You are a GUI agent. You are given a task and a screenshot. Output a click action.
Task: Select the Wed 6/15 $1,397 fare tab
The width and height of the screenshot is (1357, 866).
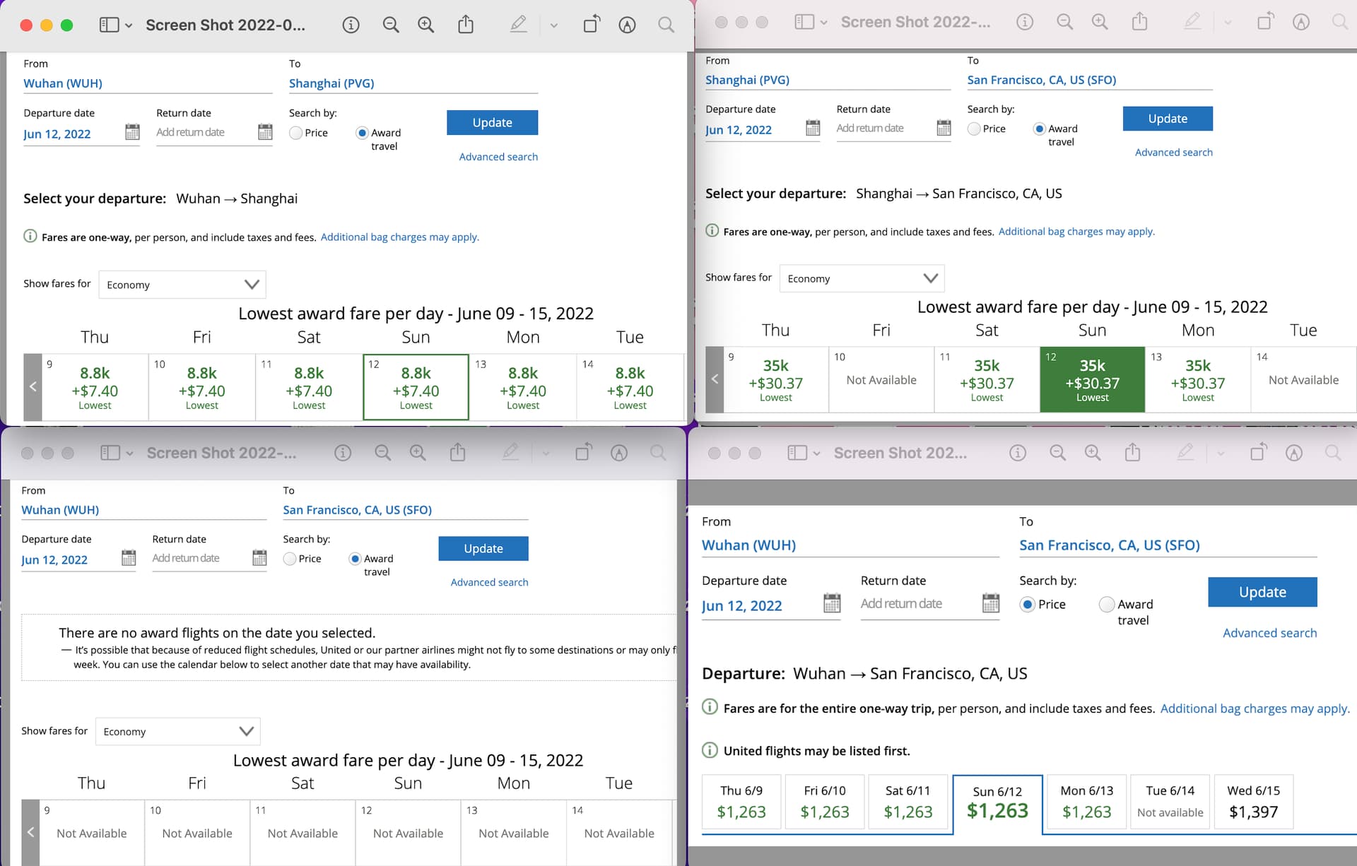click(1253, 802)
